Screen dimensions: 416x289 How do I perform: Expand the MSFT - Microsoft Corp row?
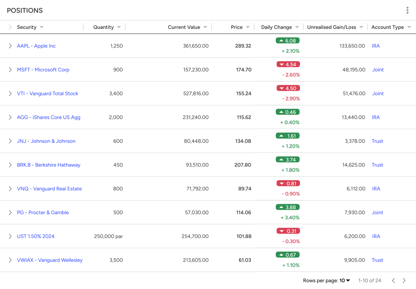point(10,70)
